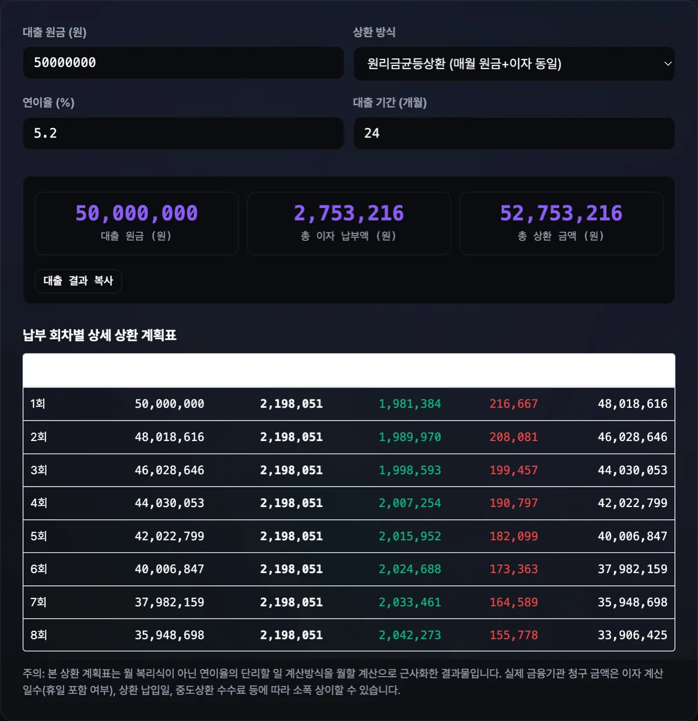Select the 2회 payment row

point(349,437)
